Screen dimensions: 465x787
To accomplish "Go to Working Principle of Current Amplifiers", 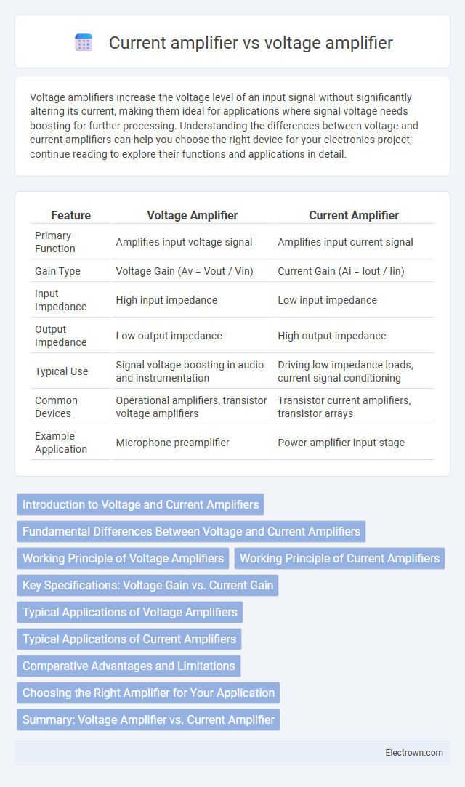I will 339,558.
